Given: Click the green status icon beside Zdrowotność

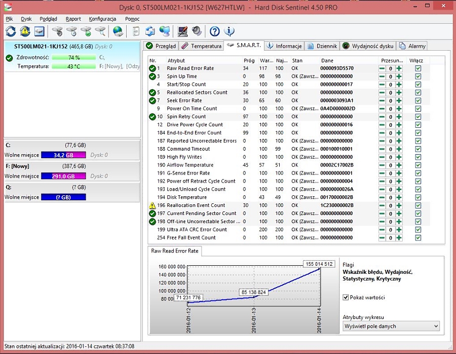Looking at the screenshot, I should pos(9,58).
